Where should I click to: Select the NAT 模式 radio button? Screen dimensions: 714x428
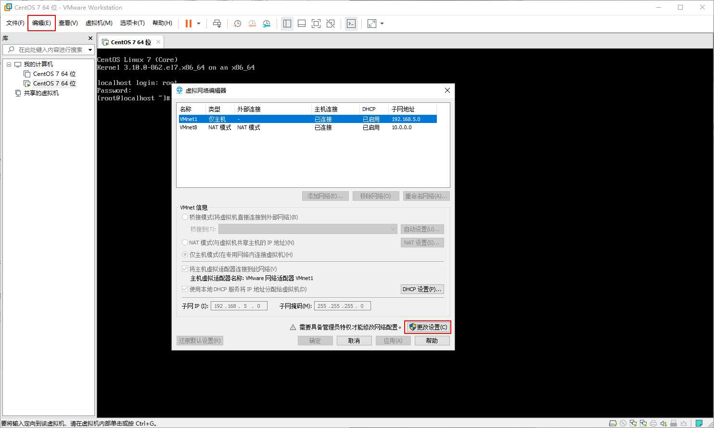pos(185,243)
